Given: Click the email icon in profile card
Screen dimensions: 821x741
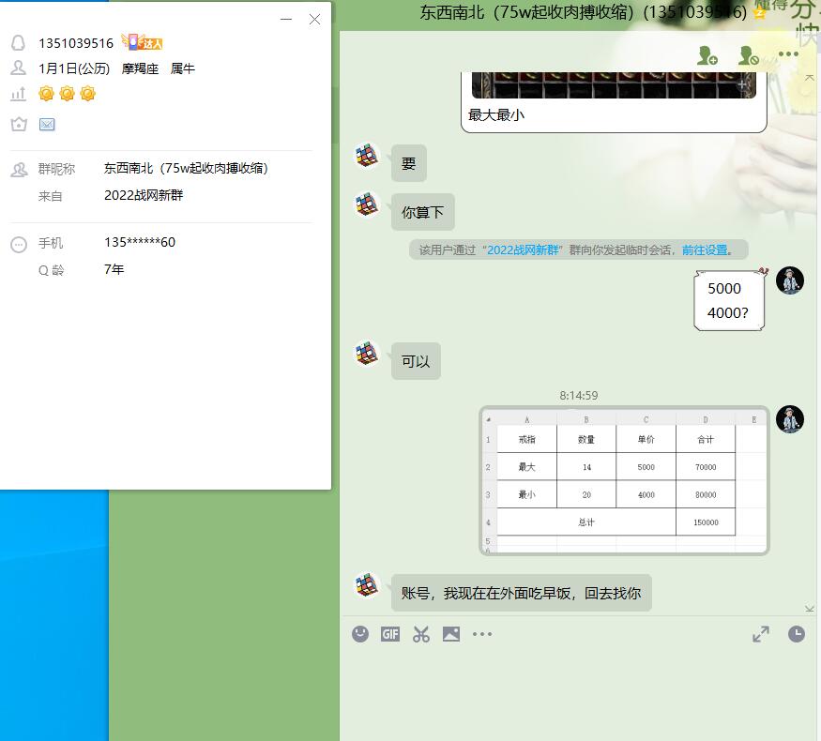Looking at the screenshot, I should coord(47,125).
